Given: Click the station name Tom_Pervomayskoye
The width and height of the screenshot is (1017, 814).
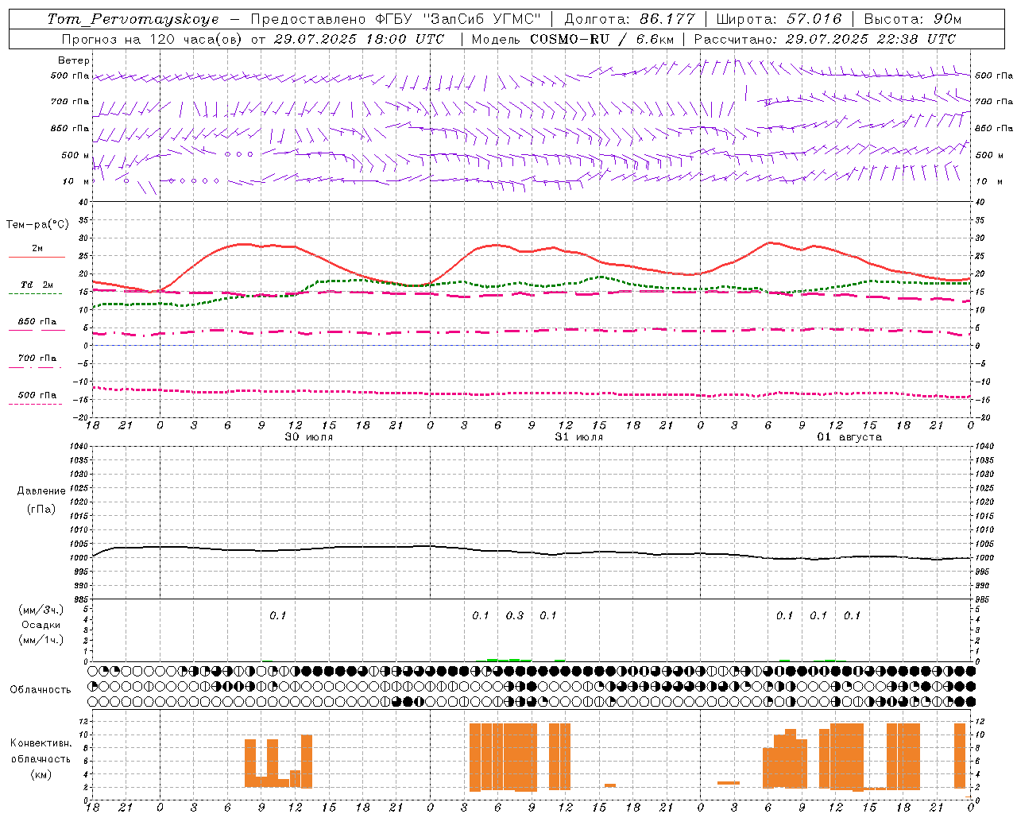Looking at the screenshot, I should pos(133,19).
